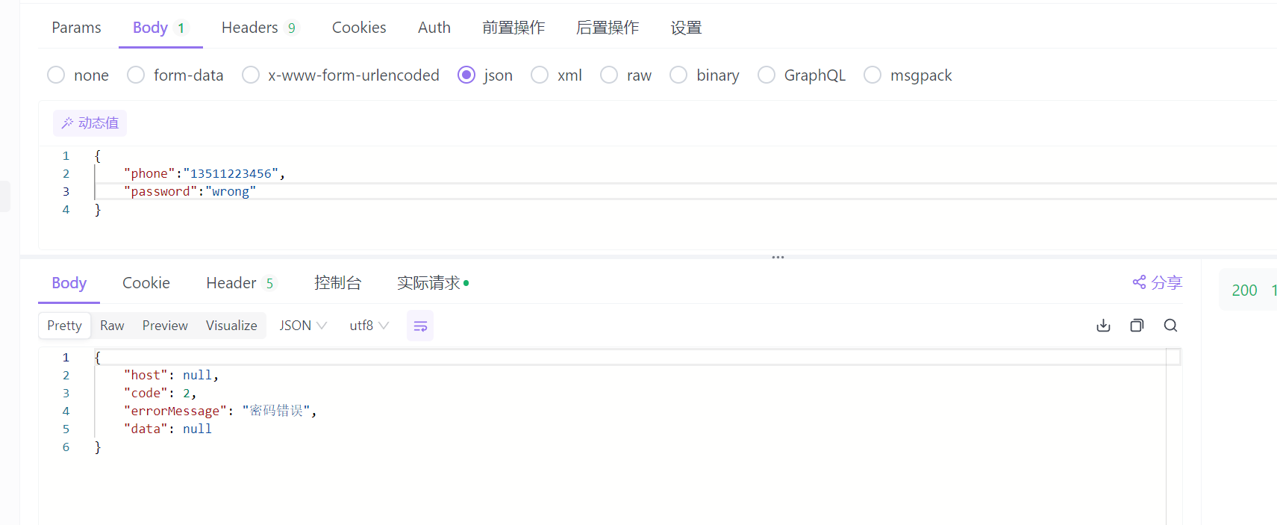Copy the response body with copy icon
The height and width of the screenshot is (525, 1277).
1137,326
